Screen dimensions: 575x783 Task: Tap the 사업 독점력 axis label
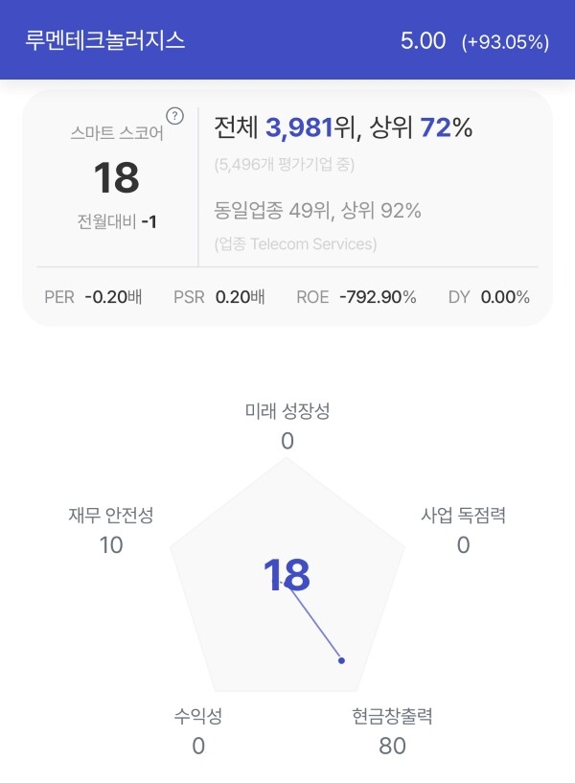(x=463, y=515)
